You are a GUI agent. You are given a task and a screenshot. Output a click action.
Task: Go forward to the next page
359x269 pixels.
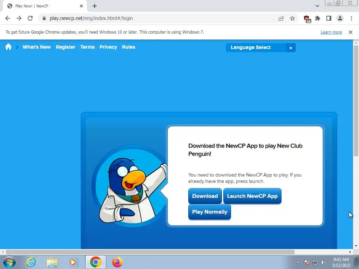[x=19, y=18]
